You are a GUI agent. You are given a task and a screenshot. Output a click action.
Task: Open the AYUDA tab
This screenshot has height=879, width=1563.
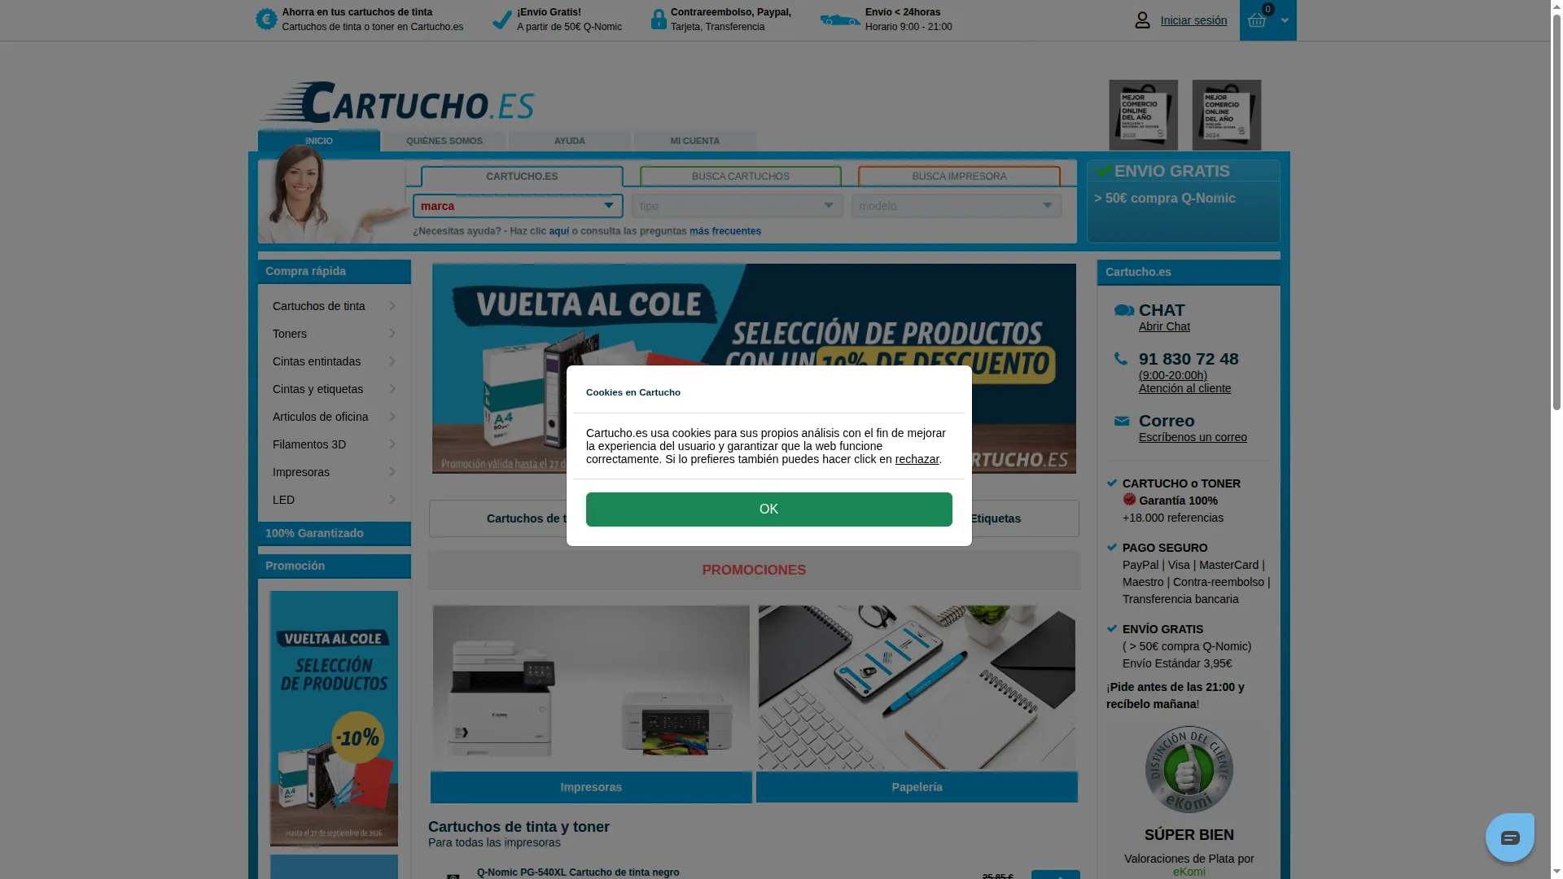click(x=570, y=141)
